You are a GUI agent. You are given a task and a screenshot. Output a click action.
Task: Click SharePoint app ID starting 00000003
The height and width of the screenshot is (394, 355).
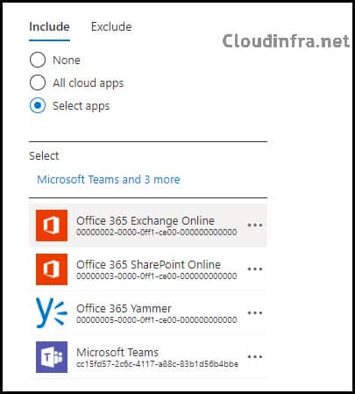(x=157, y=276)
